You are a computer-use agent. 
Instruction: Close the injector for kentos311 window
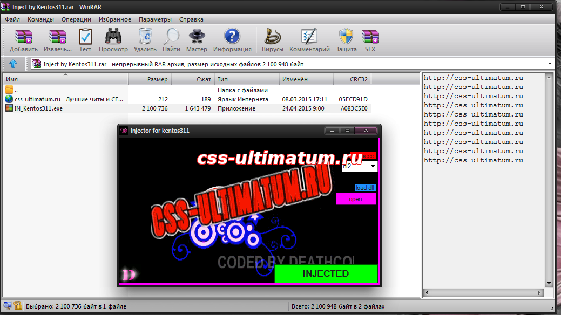[x=366, y=130]
